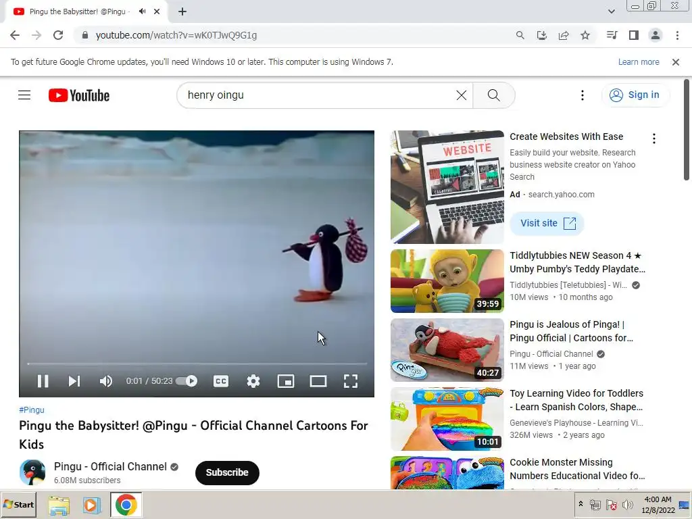Open Windows Explorer from taskbar
692x519 pixels.
pyautogui.click(x=59, y=505)
